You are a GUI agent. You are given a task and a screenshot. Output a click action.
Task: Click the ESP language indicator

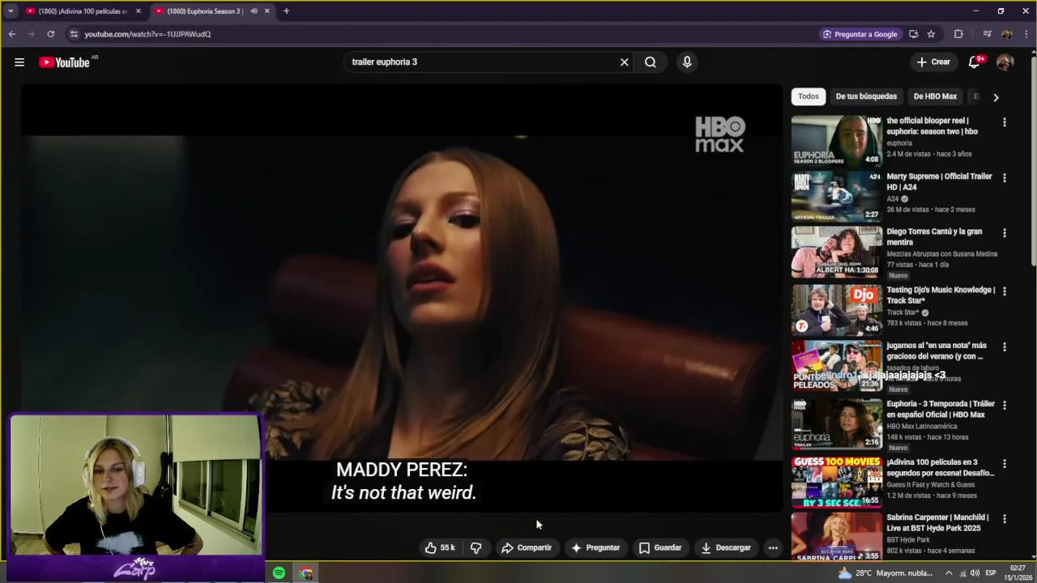click(x=991, y=573)
